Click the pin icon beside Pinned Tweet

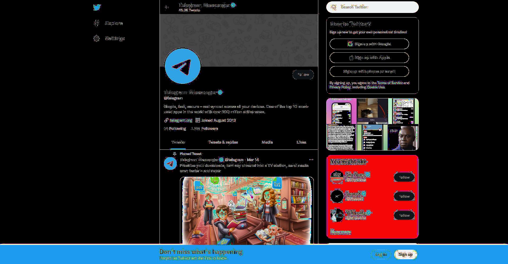(x=174, y=154)
